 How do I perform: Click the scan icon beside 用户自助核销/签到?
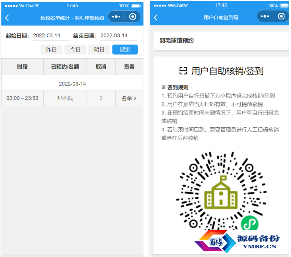(x=183, y=71)
